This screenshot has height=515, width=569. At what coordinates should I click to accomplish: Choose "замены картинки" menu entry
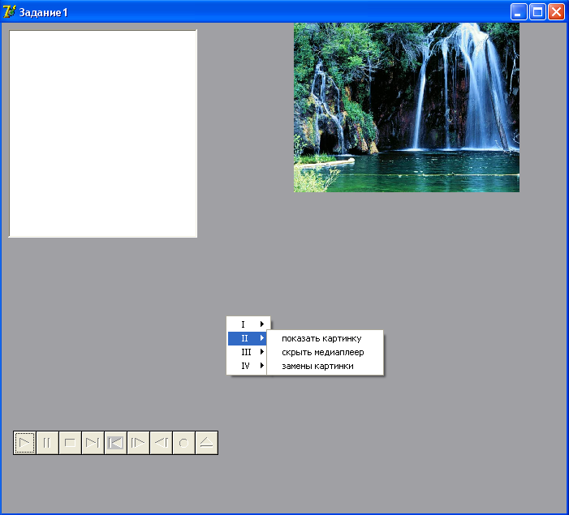(325, 366)
